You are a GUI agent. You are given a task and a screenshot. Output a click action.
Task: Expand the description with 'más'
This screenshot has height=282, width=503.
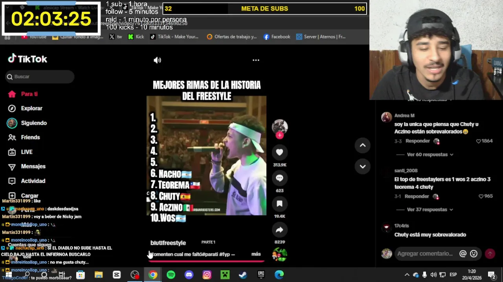(256, 254)
